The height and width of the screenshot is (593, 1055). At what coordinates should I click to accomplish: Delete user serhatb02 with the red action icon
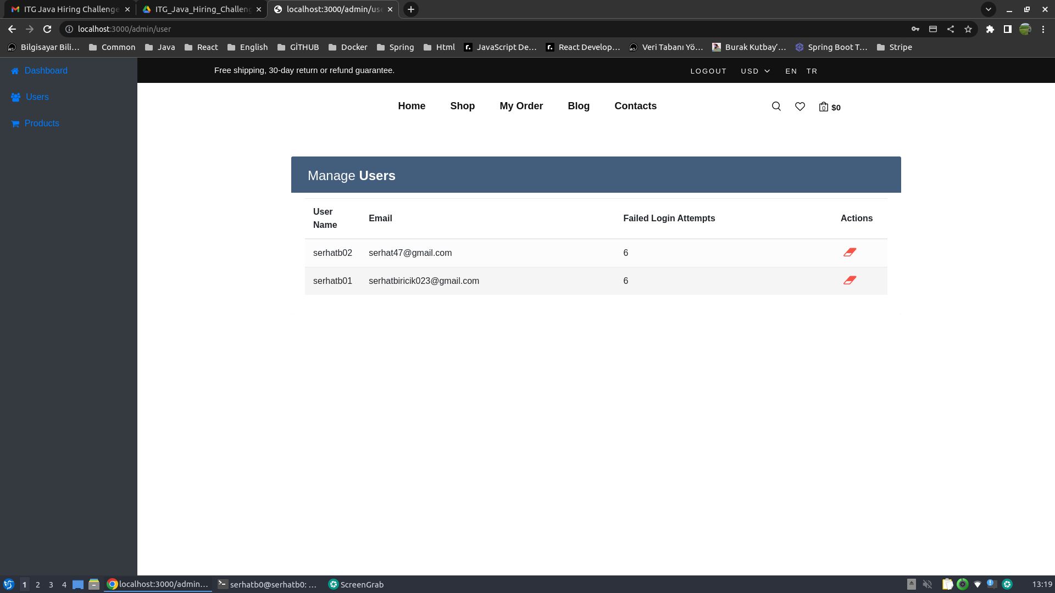click(x=850, y=253)
